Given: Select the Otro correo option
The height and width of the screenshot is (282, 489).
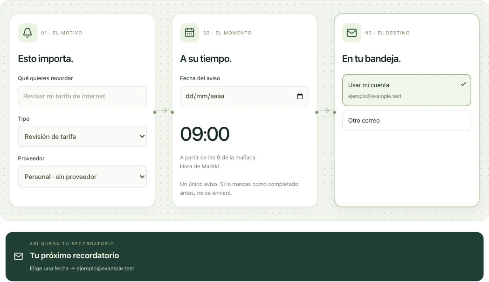Looking at the screenshot, I should click(406, 120).
